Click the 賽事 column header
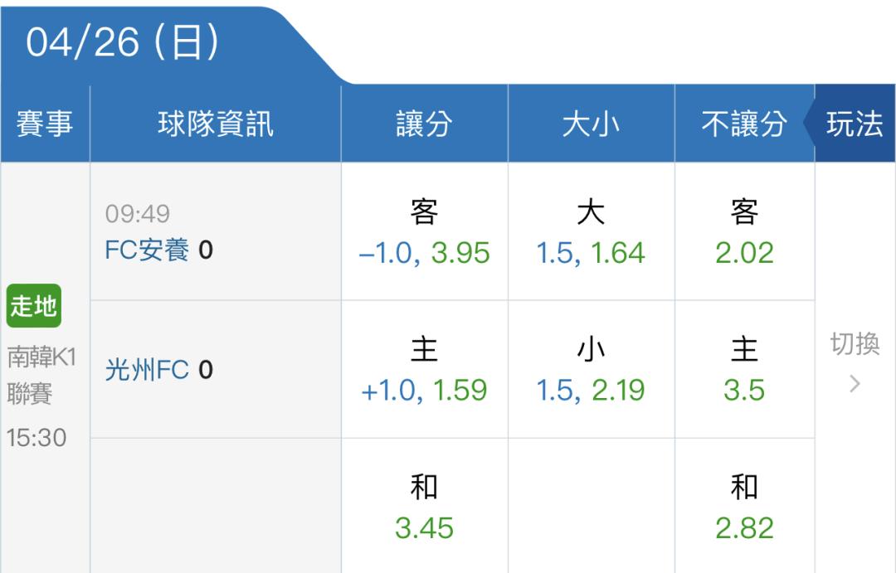 (x=45, y=124)
